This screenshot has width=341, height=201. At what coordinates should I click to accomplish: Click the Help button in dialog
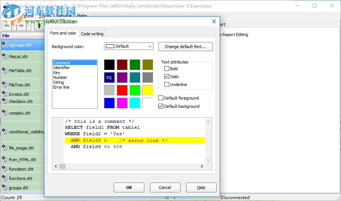coord(201,187)
